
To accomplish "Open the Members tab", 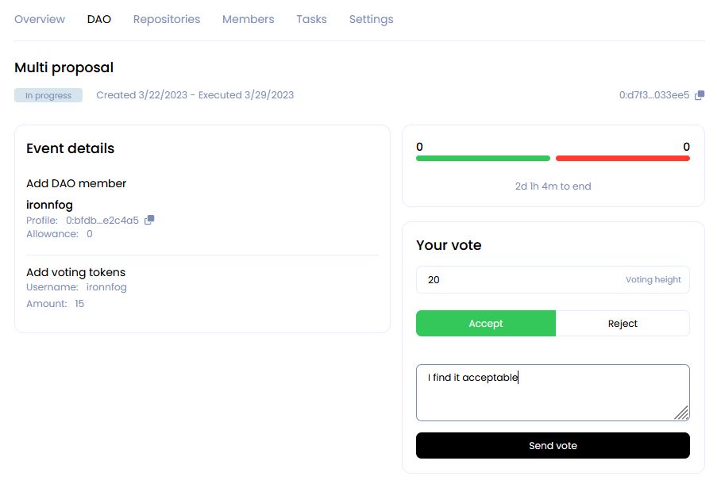I will [x=249, y=19].
